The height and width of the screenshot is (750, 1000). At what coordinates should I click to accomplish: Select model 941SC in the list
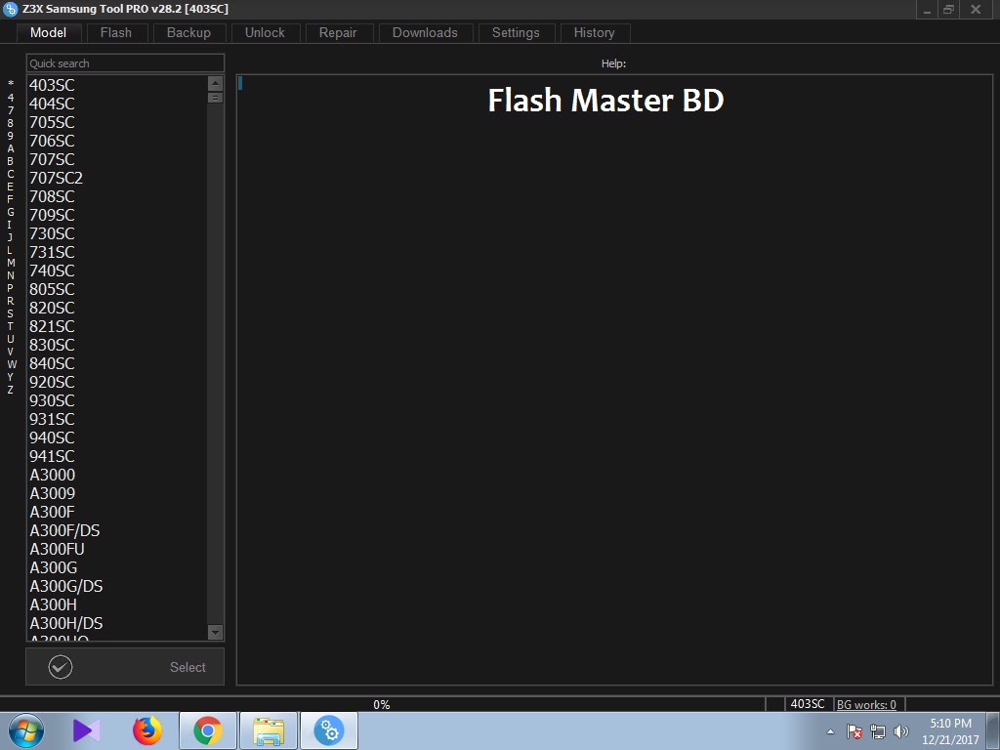click(117, 456)
